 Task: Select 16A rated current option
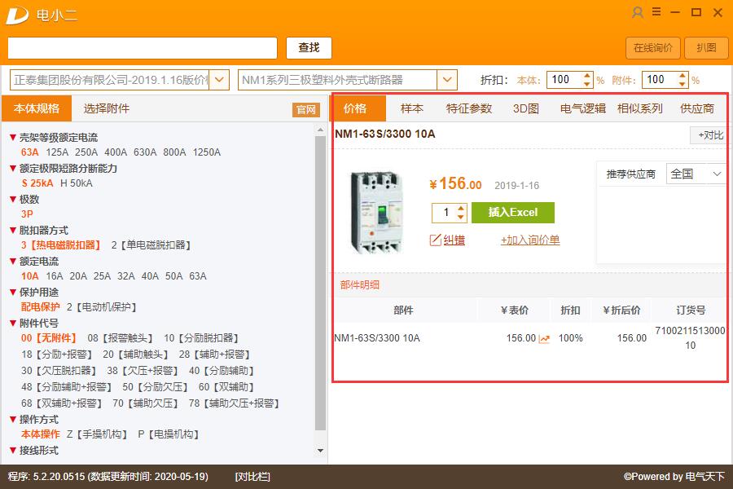[x=53, y=276]
